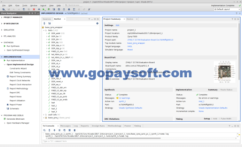
Task: Click Tcl Console expand-all icon
Action: (54, 130)
